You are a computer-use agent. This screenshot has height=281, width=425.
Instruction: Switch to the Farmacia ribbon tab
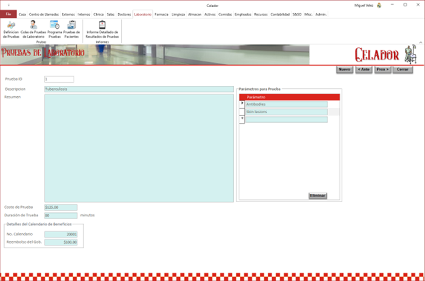(x=161, y=15)
